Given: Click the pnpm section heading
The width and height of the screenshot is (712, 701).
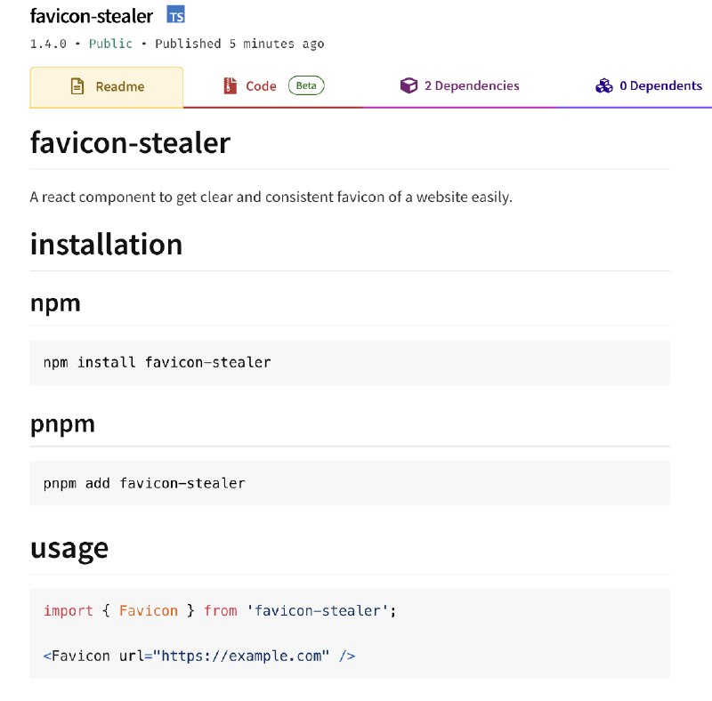Looking at the screenshot, I should tap(62, 424).
